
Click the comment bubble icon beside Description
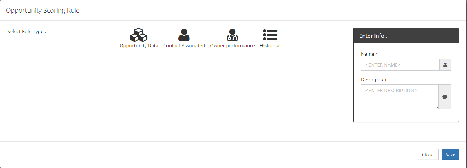pos(445,97)
